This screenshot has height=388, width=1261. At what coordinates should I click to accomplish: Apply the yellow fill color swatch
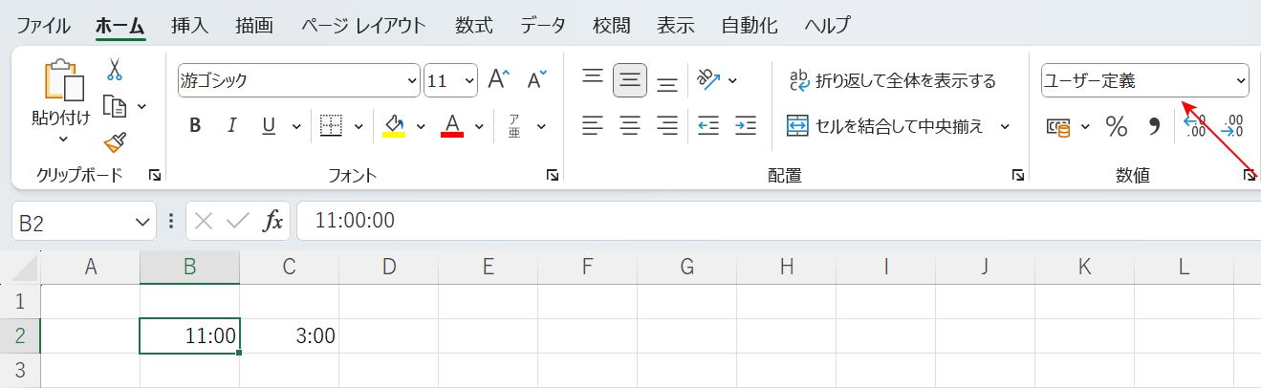tap(393, 125)
